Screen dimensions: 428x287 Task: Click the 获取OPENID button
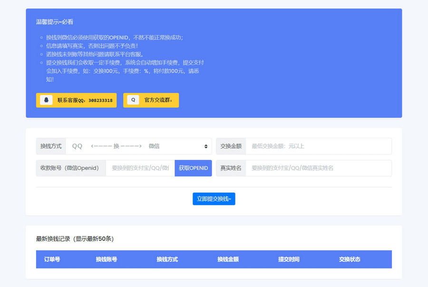tap(193, 168)
